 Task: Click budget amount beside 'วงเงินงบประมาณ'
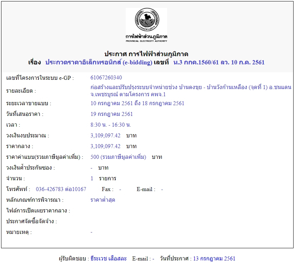105,136
